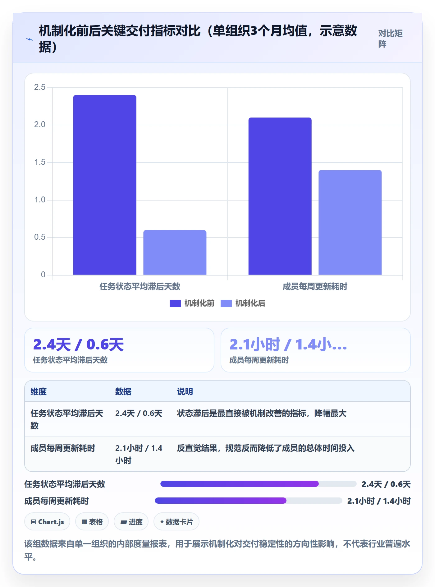This screenshot has height=587, width=435.
Task: Toggle the 机制化前 legend color box
Action: (x=175, y=303)
